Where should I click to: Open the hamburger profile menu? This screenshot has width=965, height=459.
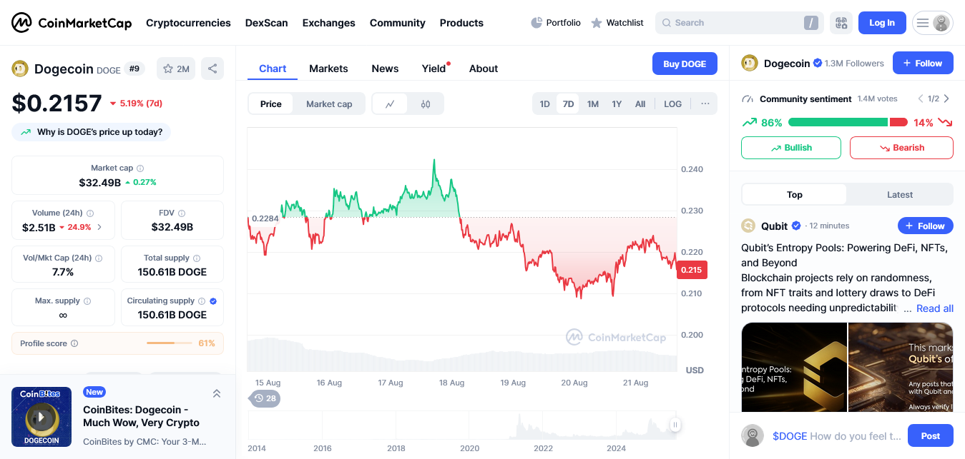933,23
